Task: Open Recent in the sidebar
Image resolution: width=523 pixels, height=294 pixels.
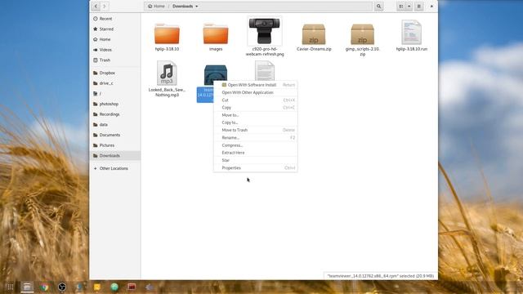Action: (x=114, y=19)
